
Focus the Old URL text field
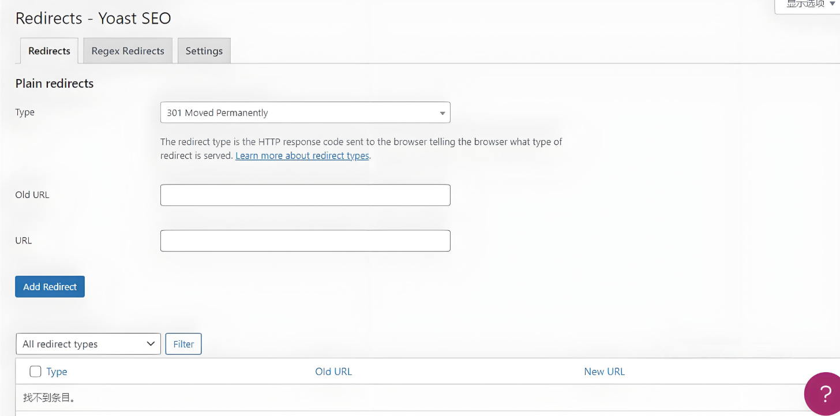coord(305,195)
